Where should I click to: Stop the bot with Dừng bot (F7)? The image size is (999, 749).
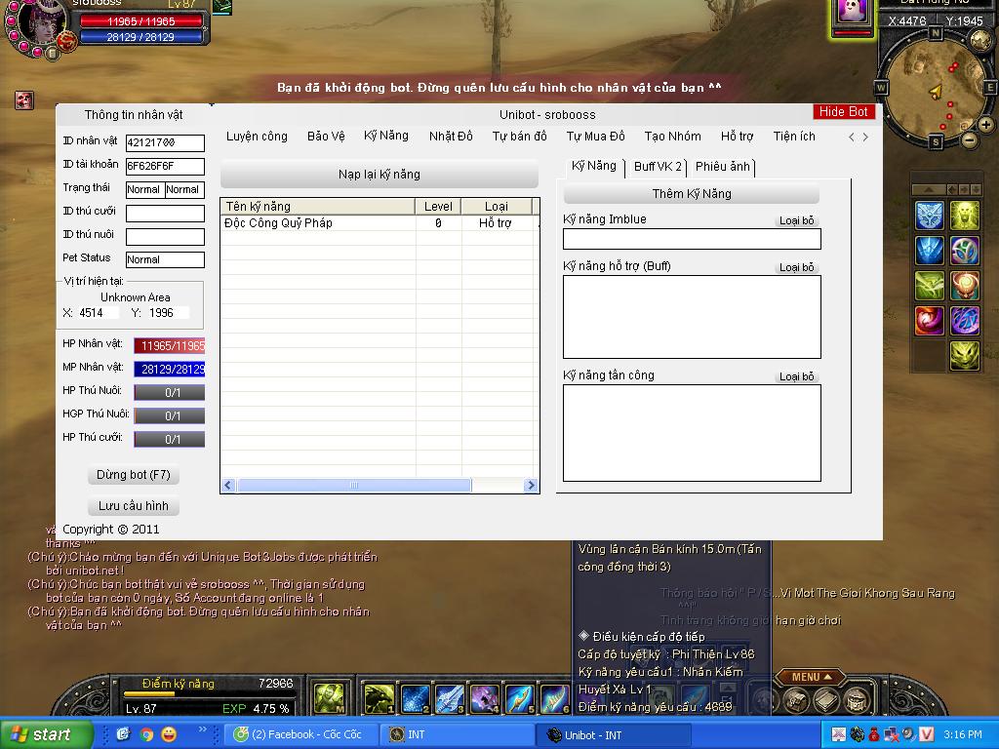133,475
